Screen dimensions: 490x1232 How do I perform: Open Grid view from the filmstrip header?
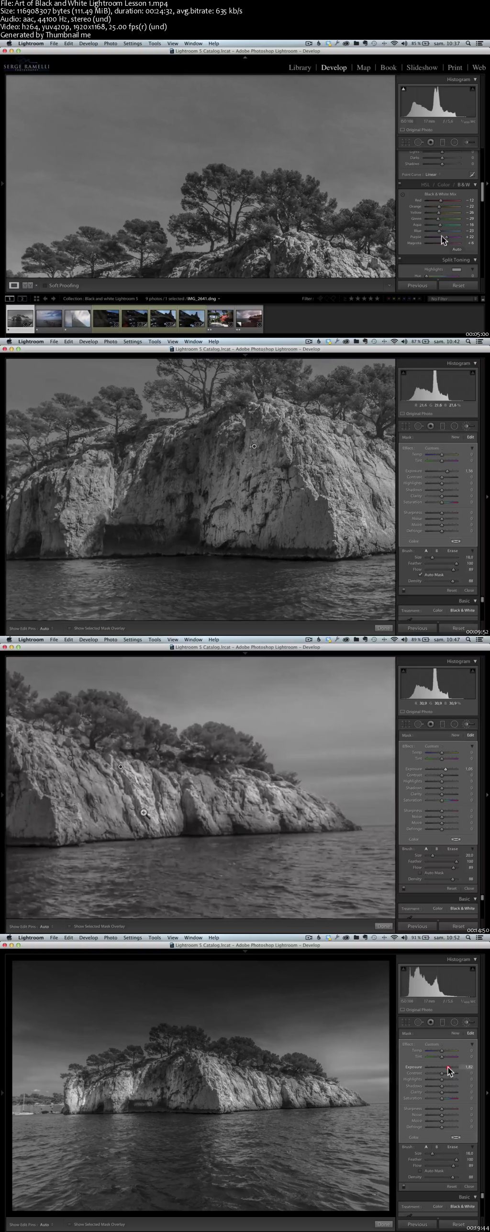pyautogui.click(x=36, y=299)
